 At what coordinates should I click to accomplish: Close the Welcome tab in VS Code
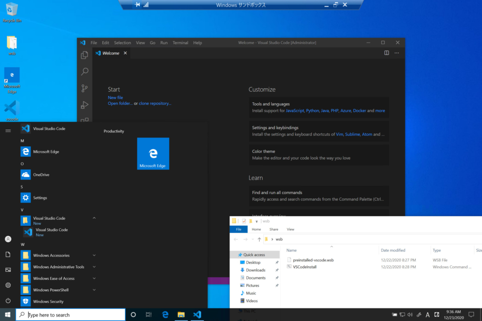pyautogui.click(x=125, y=53)
